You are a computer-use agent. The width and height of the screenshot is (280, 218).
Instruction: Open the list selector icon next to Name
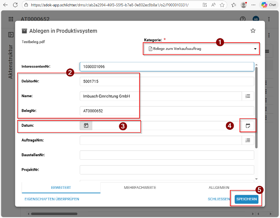[x=248, y=96]
